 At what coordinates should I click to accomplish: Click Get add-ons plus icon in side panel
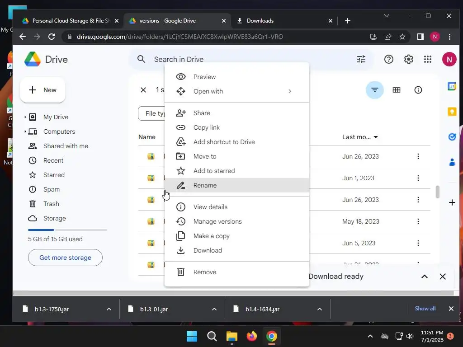(452, 202)
